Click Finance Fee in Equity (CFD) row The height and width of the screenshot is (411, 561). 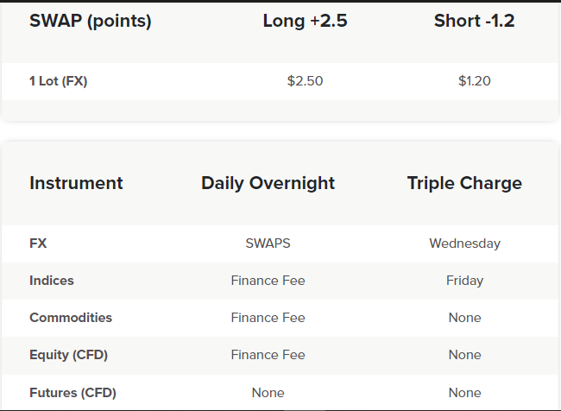tap(268, 355)
